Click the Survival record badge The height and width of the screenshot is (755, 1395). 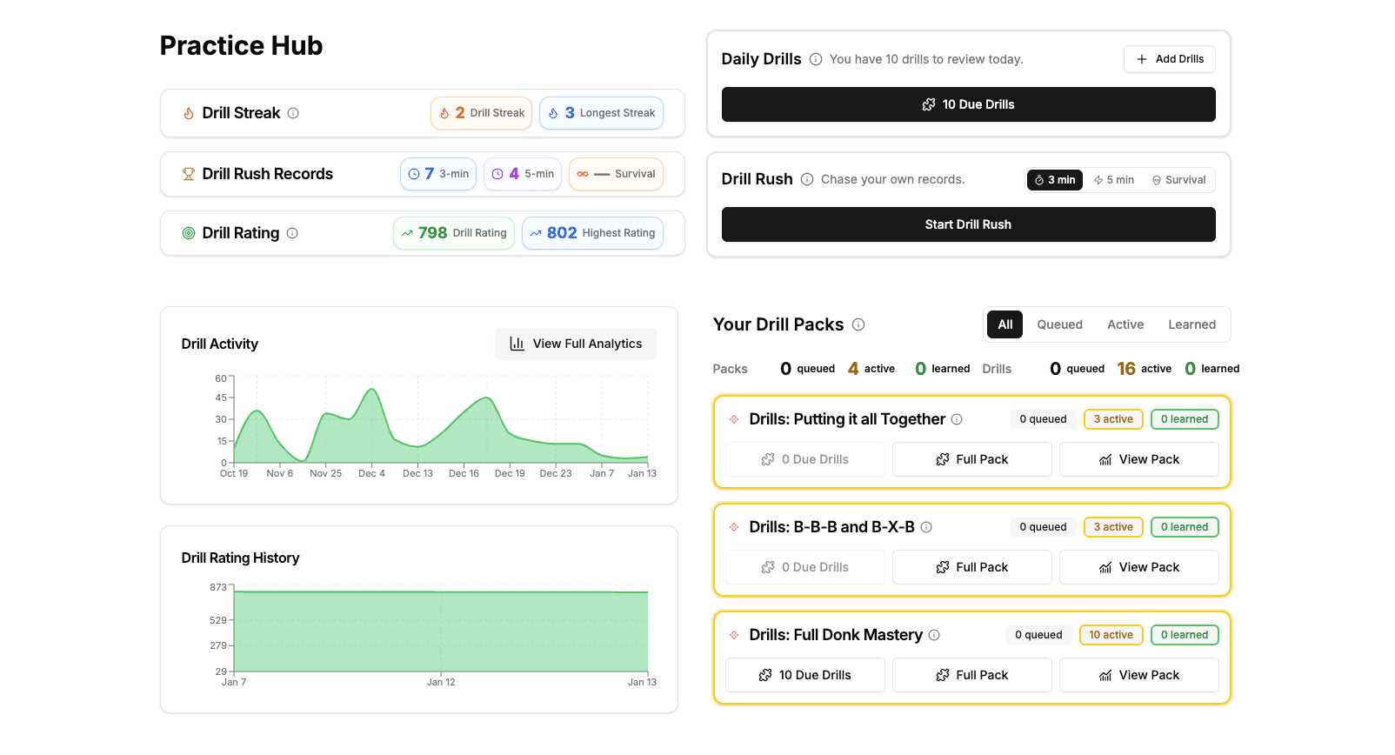pyautogui.click(x=616, y=174)
